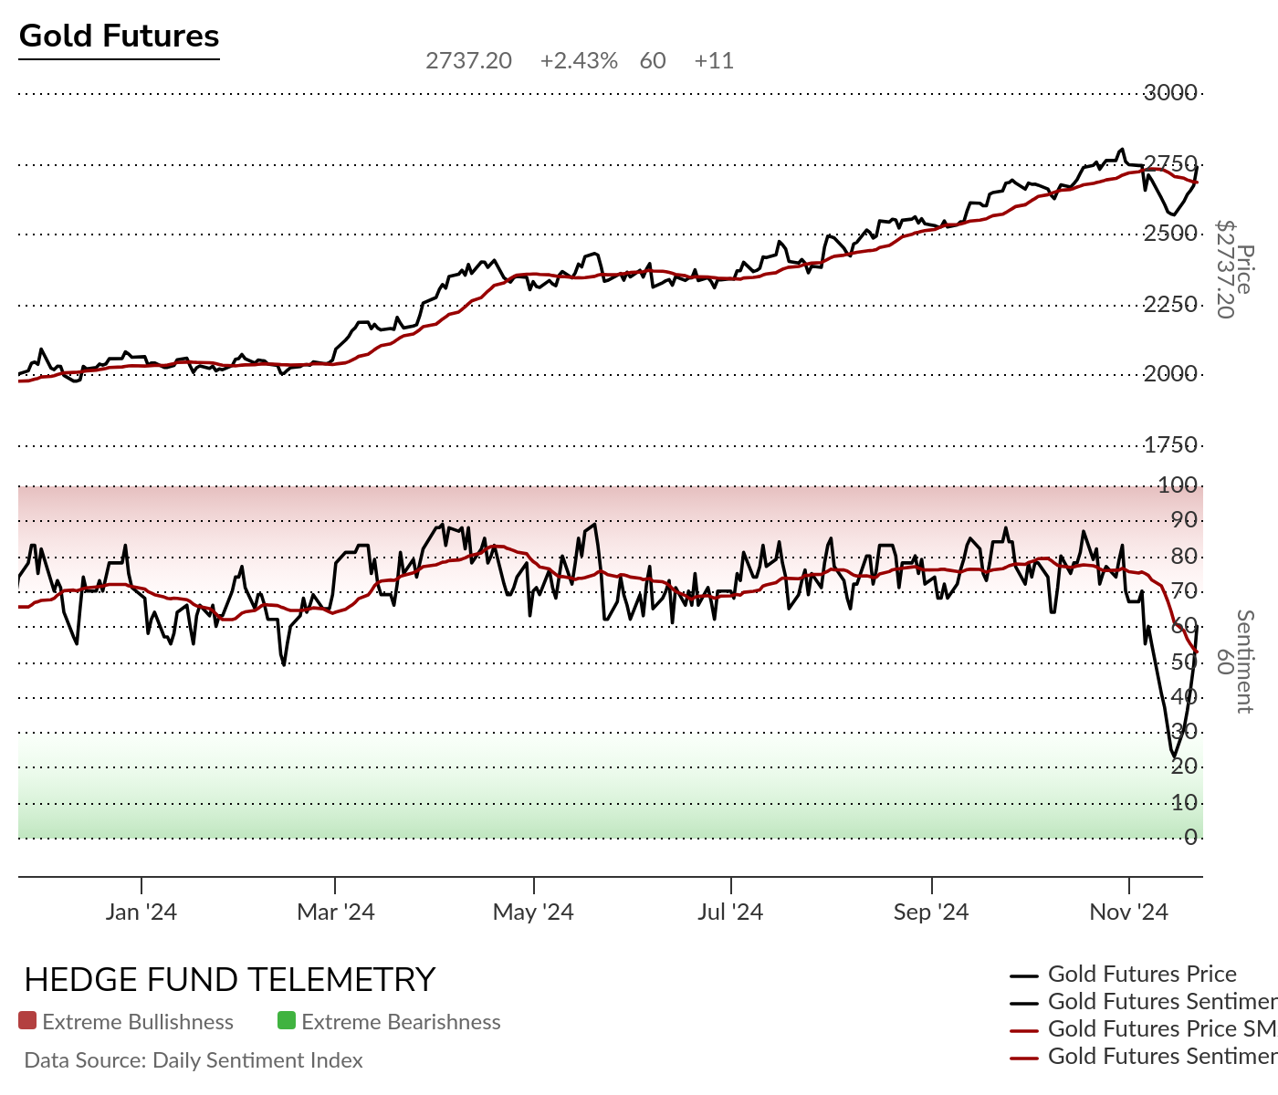Image resolution: width=1278 pixels, height=1095 pixels.
Task: Select the Jan '24 axis marker
Action: (x=141, y=912)
